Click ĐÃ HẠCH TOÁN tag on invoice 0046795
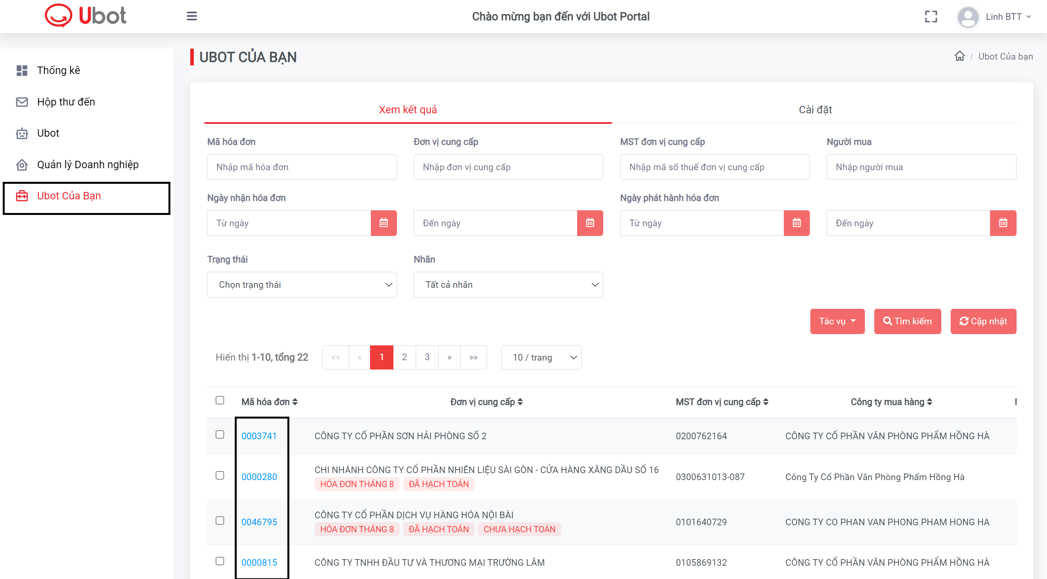 pos(439,529)
